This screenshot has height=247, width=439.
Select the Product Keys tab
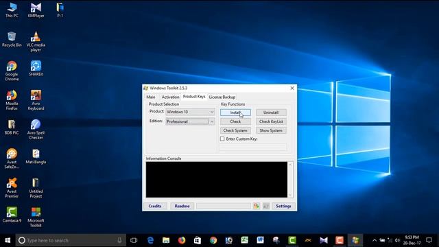coord(194,96)
